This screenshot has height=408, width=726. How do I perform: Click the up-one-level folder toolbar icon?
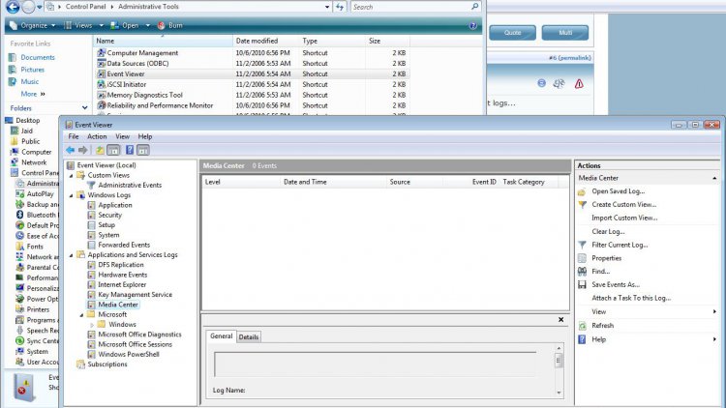point(100,150)
